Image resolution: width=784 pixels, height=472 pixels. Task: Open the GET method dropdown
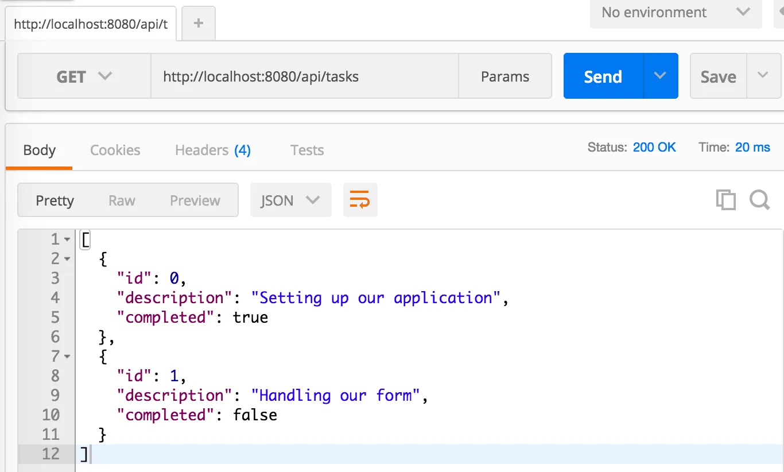tap(83, 75)
